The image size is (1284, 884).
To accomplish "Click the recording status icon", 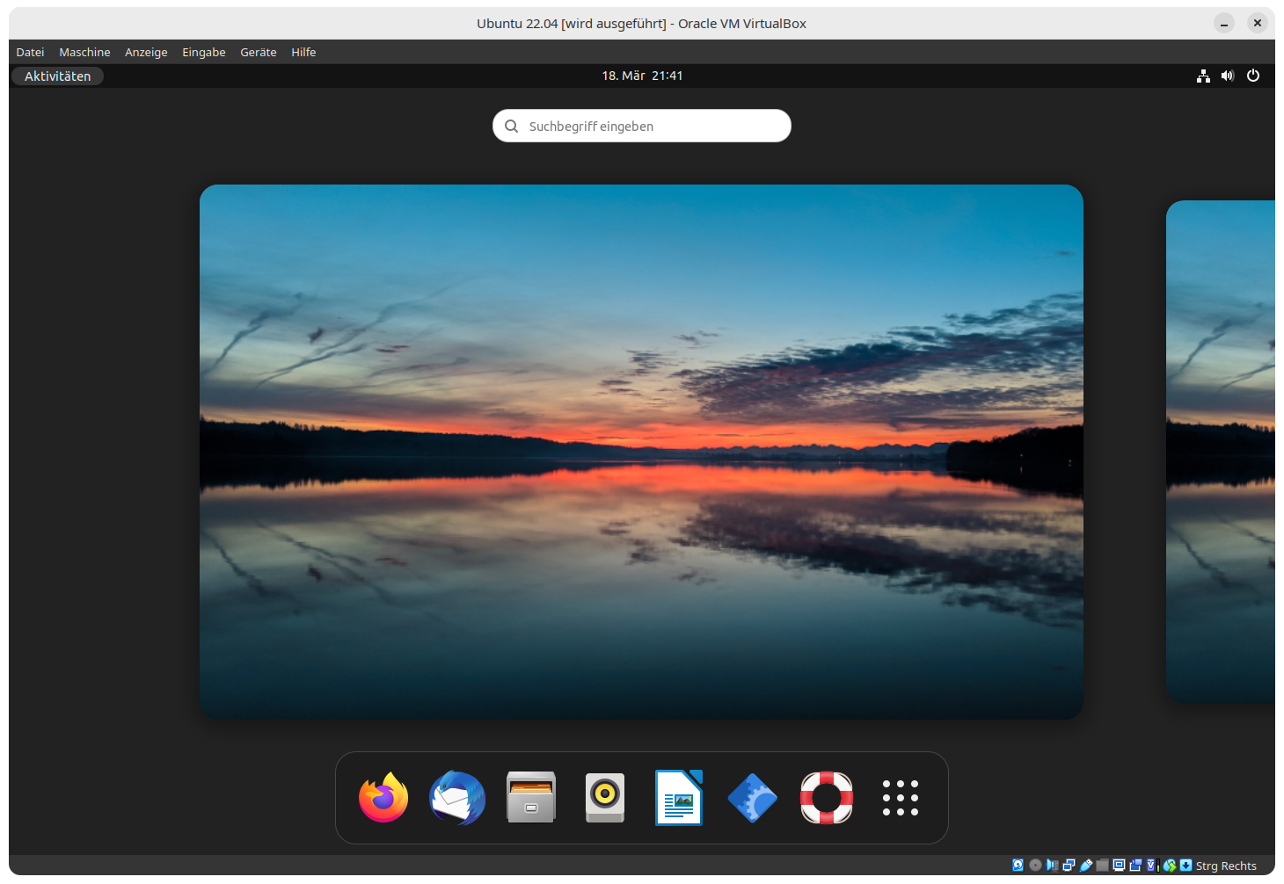I will tap(1135, 866).
